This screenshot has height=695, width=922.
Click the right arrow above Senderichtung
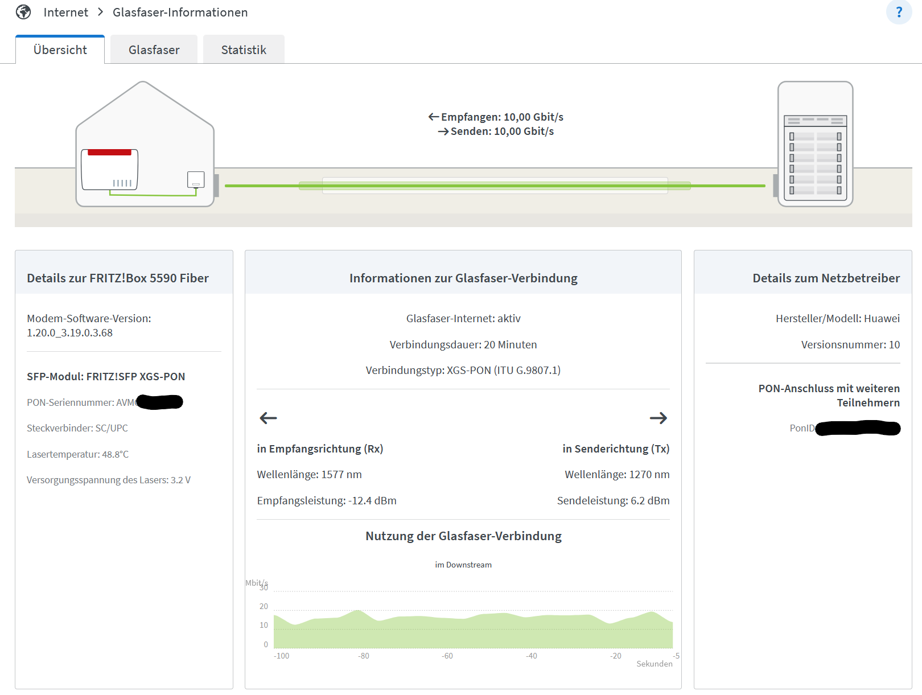pyautogui.click(x=658, y=418)
